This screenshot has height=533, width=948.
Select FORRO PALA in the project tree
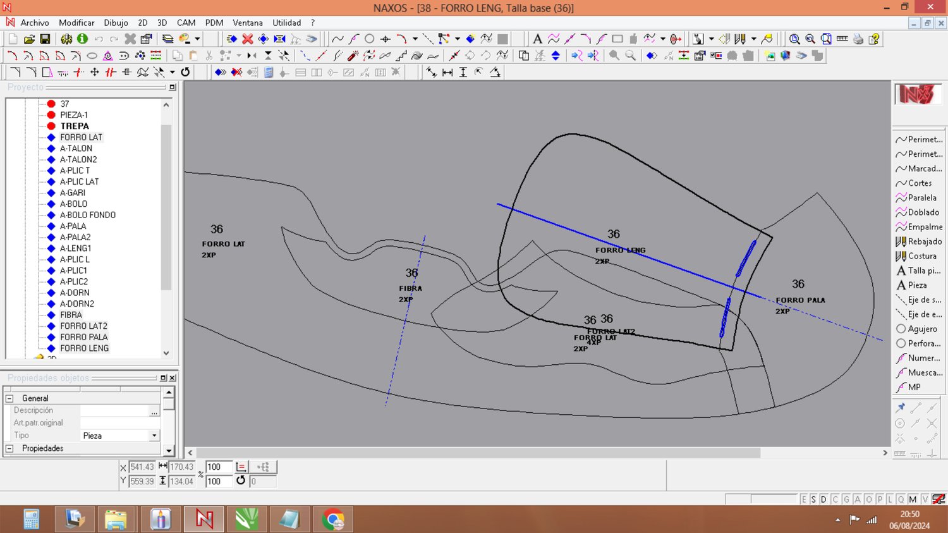pos(84,337)
